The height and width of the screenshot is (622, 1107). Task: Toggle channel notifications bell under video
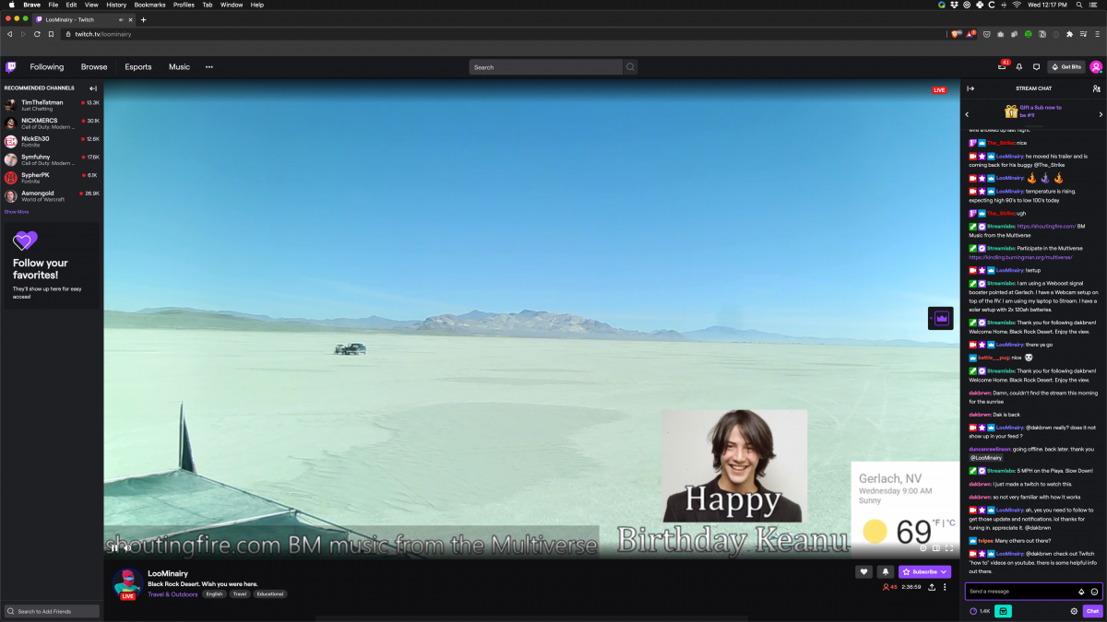[885, 571]
